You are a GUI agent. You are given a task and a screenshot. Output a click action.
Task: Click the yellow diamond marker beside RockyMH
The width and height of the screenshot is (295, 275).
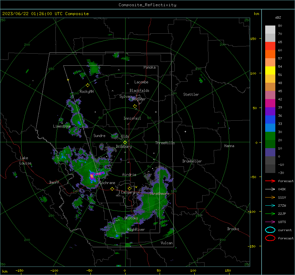88,85
